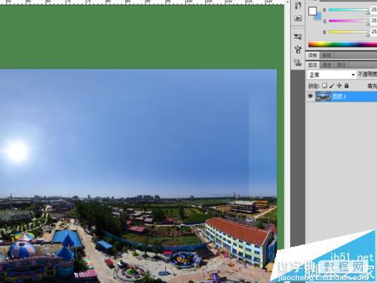377x283 pixels.
Task: Open the History panel icon in dock
Action: point(298,5)
